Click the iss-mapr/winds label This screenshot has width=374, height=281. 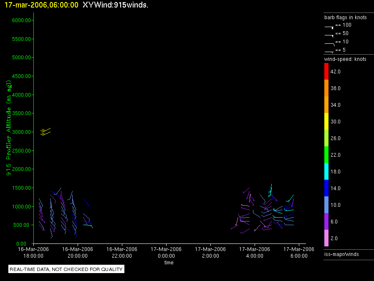pyautogui.click(x=341, y=254)
